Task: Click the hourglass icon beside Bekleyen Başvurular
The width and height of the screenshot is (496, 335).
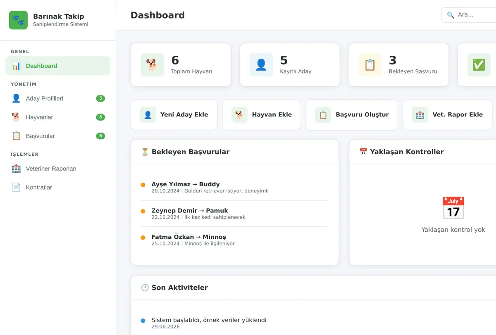Action: [x=145, y=152]
